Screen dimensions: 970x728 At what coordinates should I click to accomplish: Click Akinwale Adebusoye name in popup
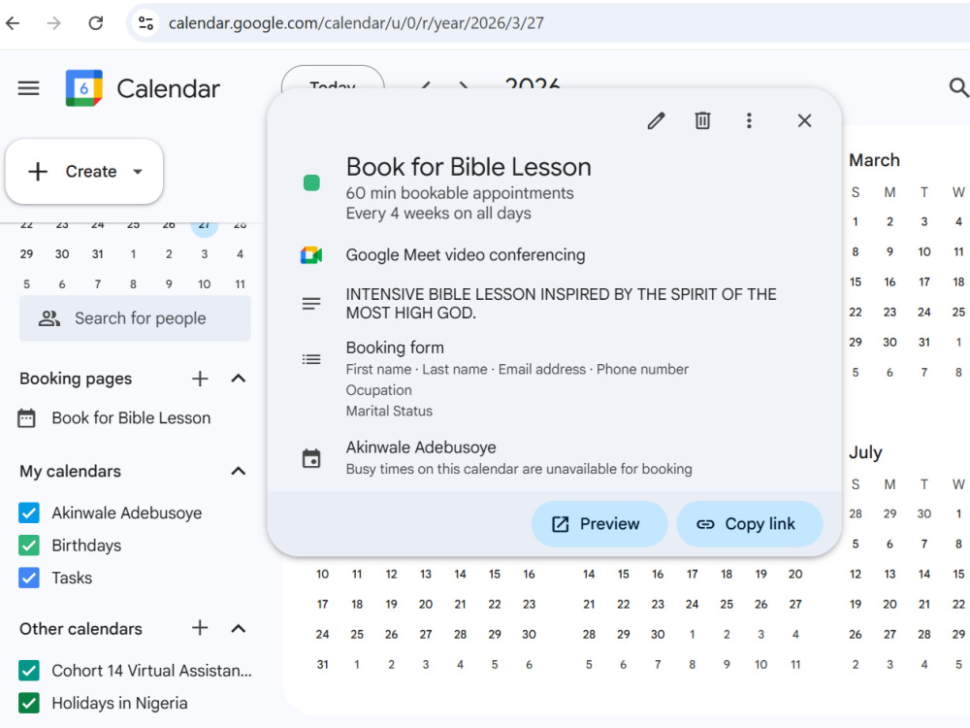pos(421,447)
